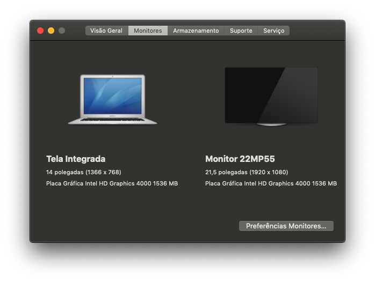375x282 pixels.
Task: Go to the Suporte tab
Action: pyautogui.click(x=241, y=31)
